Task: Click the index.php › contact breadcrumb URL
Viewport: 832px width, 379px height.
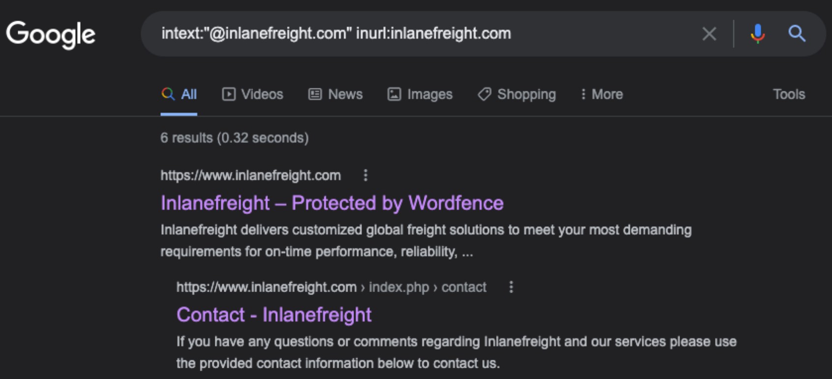Action: click(x=427, y=287)
